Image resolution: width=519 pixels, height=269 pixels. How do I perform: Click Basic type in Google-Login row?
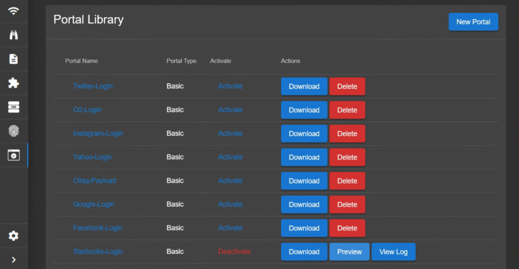coord(175,204)
